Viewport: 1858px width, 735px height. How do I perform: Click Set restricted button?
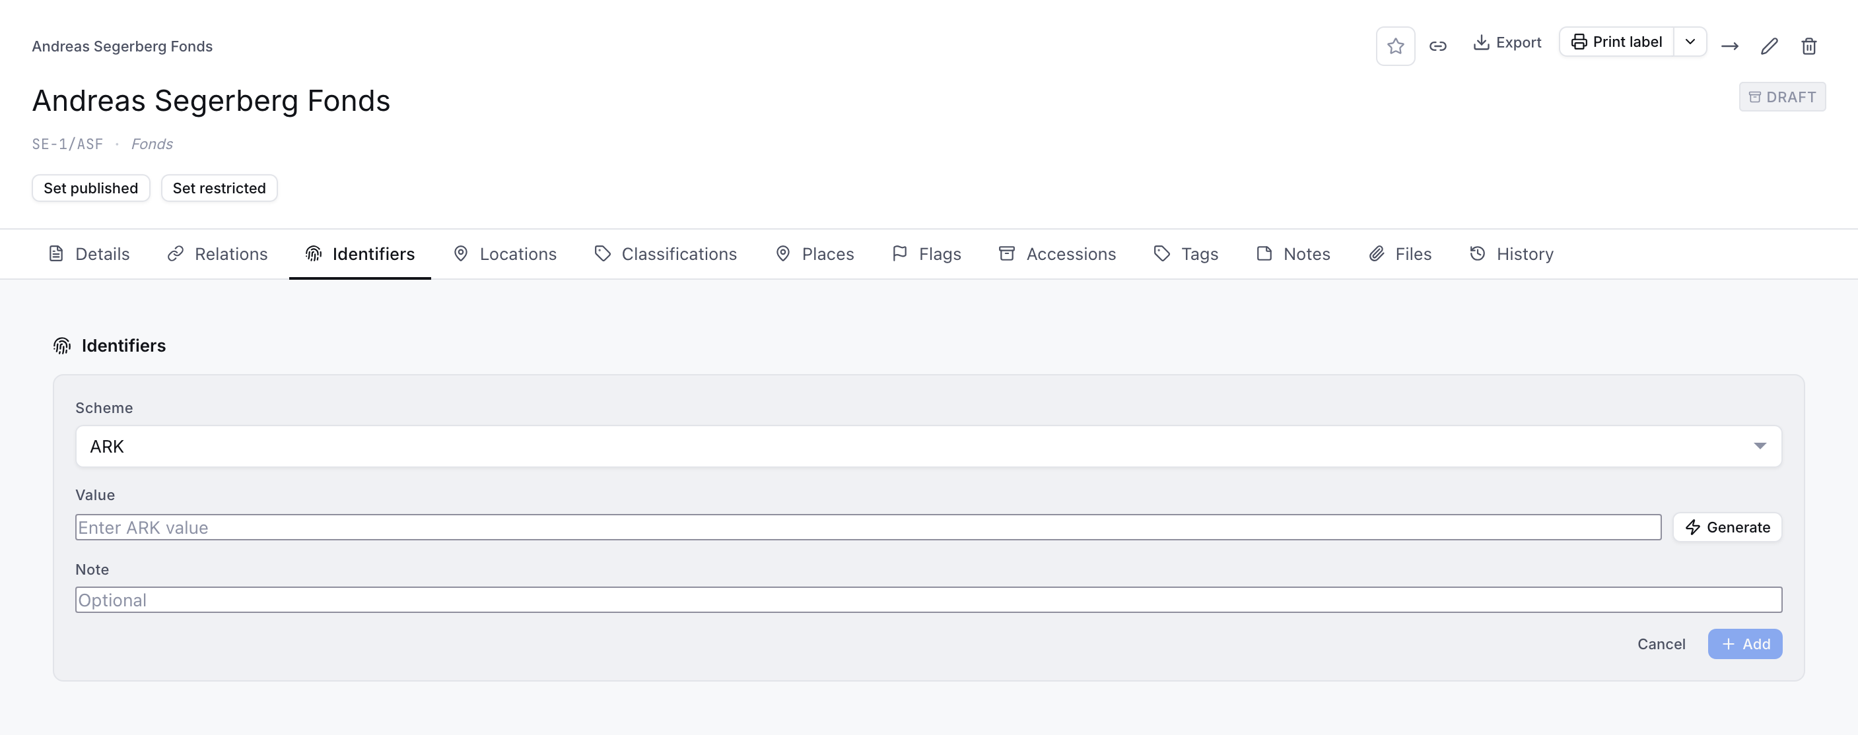tap(219, 188)
